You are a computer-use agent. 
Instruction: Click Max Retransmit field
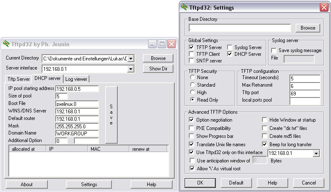(305, 86)
